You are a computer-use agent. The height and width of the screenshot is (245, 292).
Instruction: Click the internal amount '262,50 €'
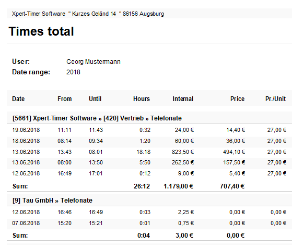(183, 162)
